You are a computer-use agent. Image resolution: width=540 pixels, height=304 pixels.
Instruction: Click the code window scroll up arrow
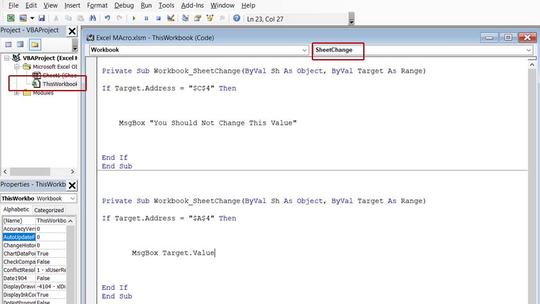pos(532,64)
